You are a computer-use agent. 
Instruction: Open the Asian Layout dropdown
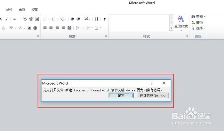coord(87,19)
